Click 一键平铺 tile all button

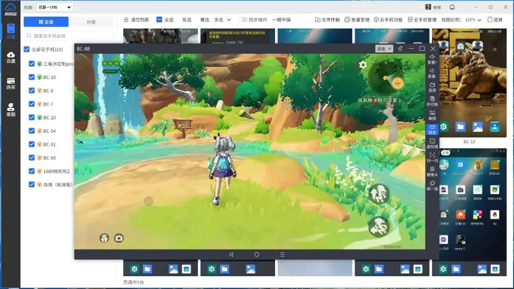point(282,19)
